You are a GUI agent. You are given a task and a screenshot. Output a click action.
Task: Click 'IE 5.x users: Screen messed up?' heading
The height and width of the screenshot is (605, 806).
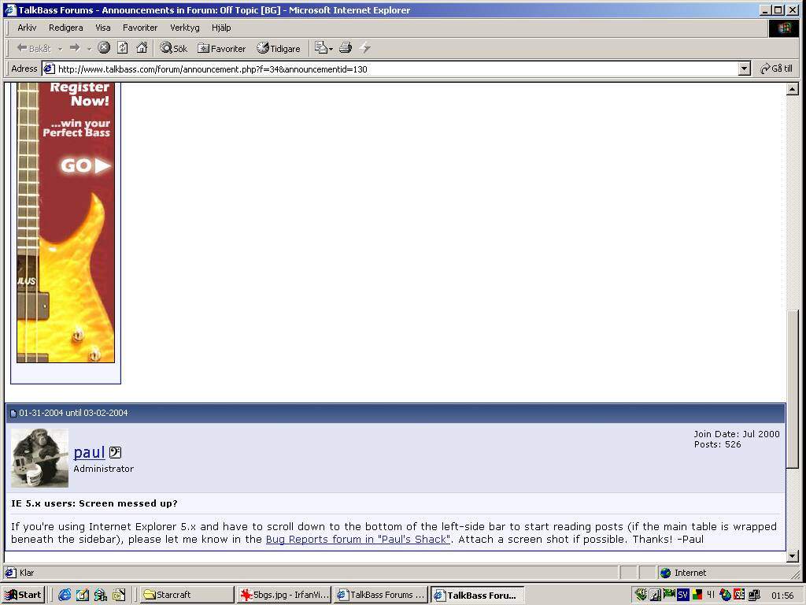tap(94, 503)
